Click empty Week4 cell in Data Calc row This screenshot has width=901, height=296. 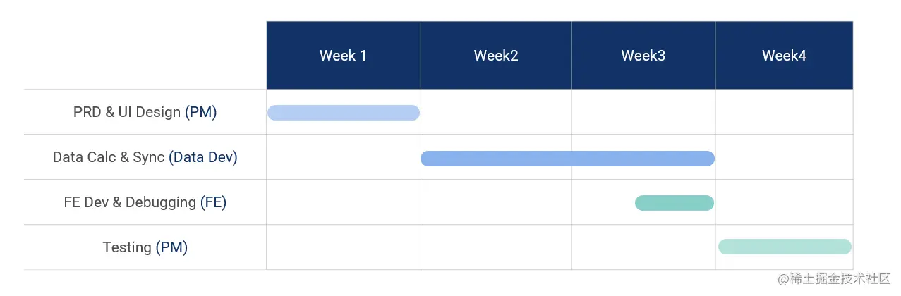pyautogui.click(x=784, y=157)
